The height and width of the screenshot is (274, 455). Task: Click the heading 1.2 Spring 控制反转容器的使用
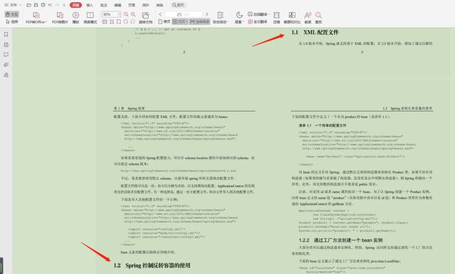tap(152, 265)
